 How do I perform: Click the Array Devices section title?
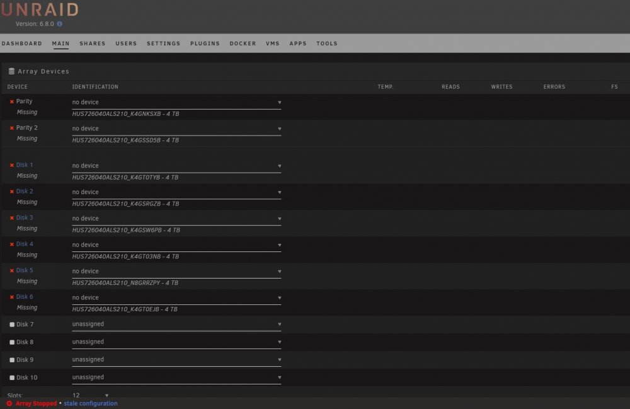click(x=43, y=71)
